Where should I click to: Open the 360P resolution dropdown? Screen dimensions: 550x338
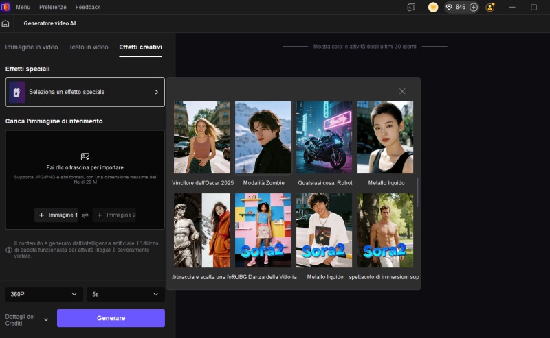pos(44,294)
